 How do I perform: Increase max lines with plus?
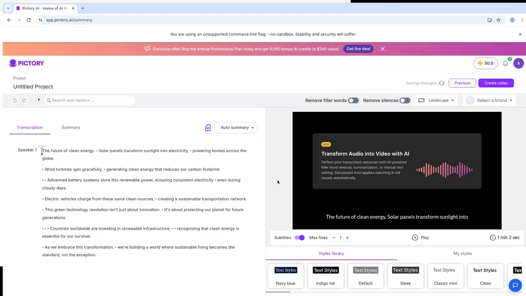coord(347,238)
